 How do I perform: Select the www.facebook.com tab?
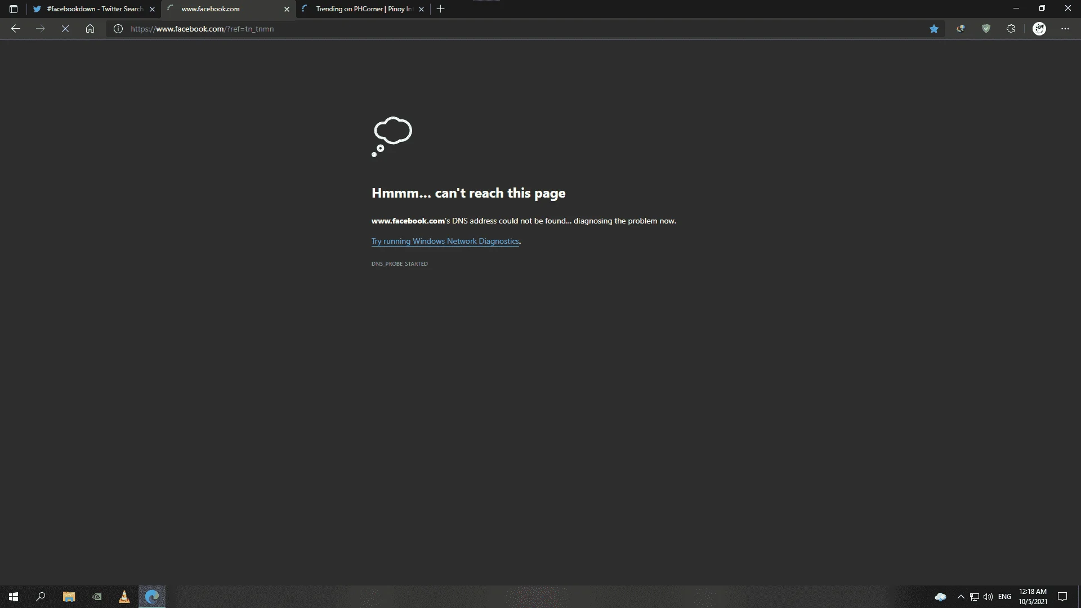[229, 9]
